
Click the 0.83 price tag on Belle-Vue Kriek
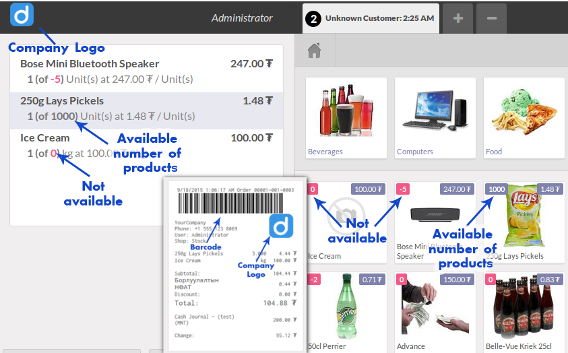coord(550,280)
